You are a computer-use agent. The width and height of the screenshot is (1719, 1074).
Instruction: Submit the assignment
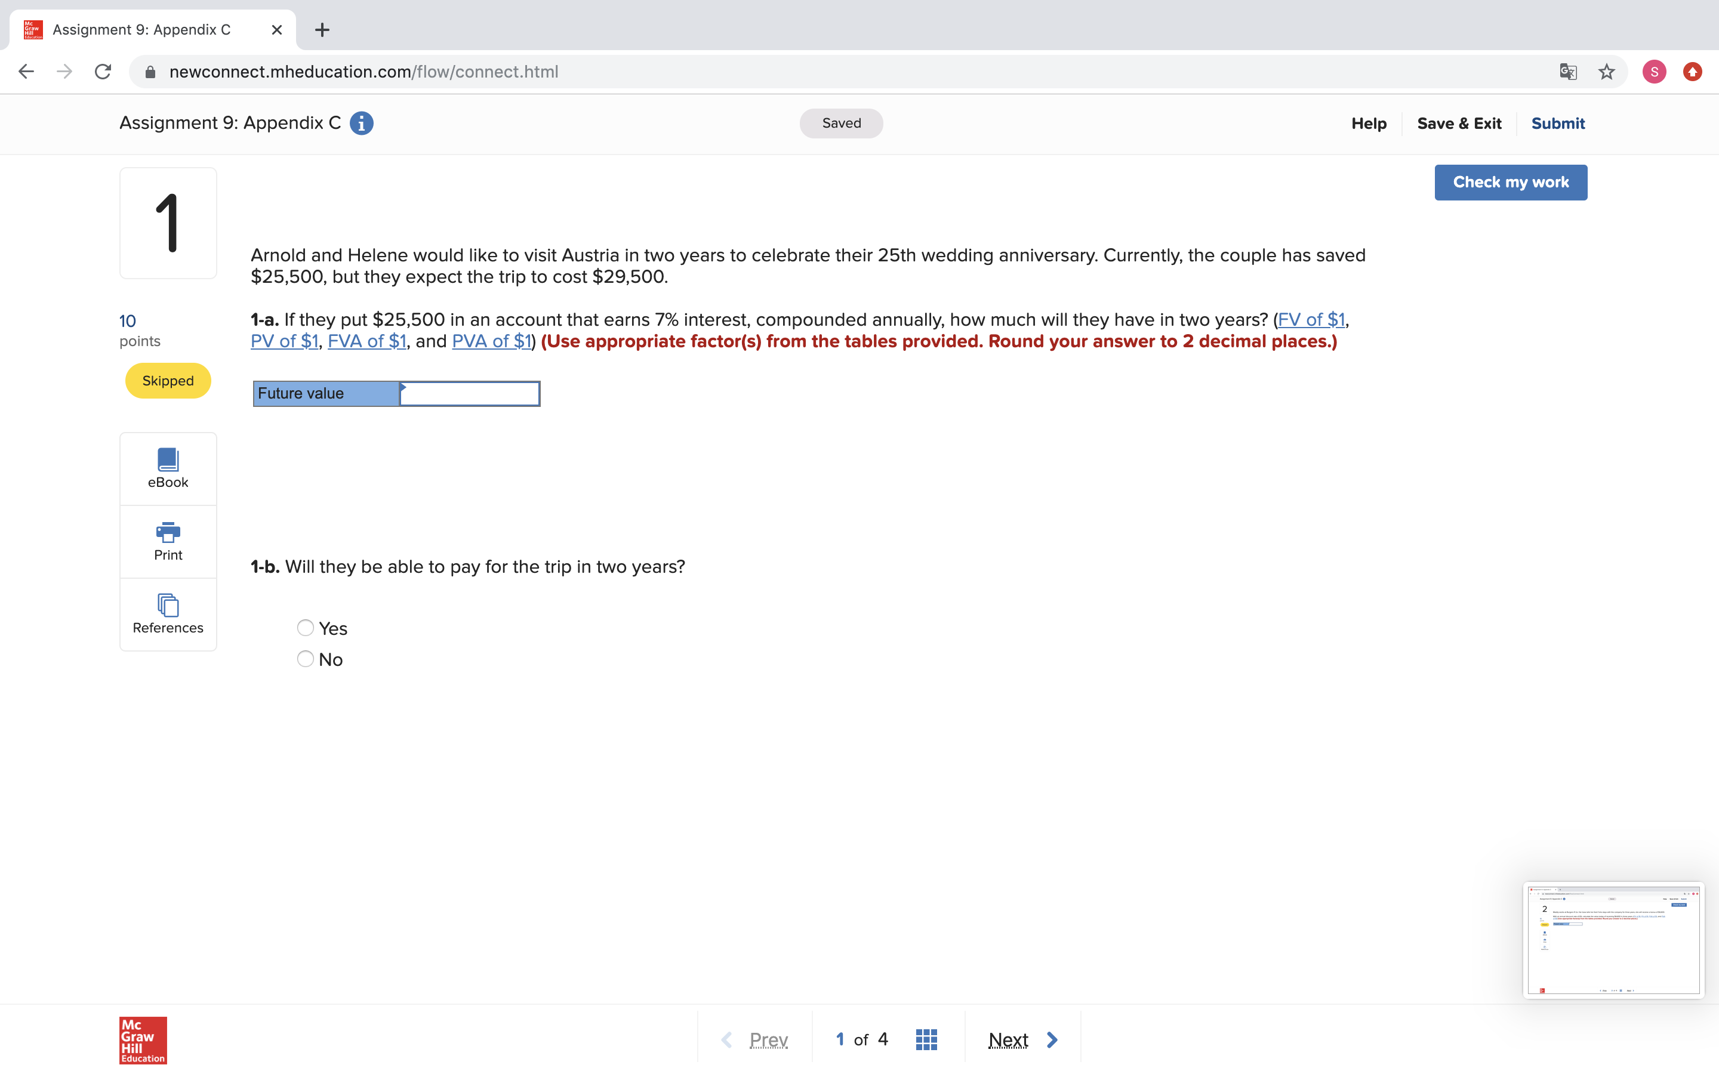tap(1557, 123)
